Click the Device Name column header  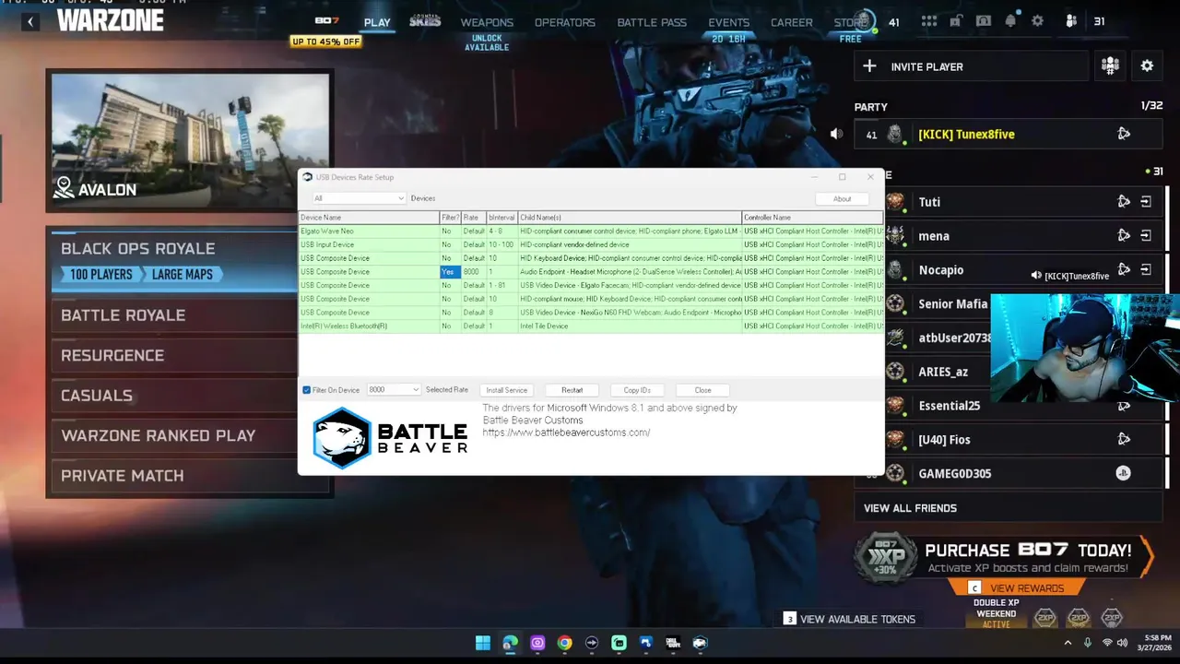(x=369, y=218)
